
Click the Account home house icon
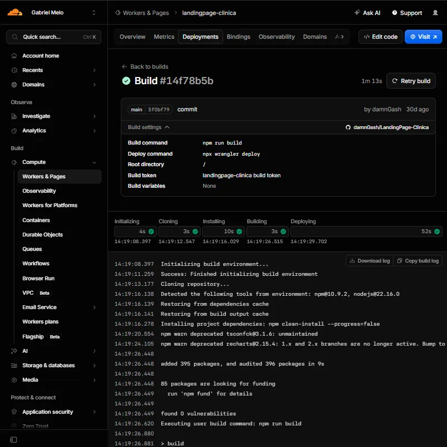(14, 56)
